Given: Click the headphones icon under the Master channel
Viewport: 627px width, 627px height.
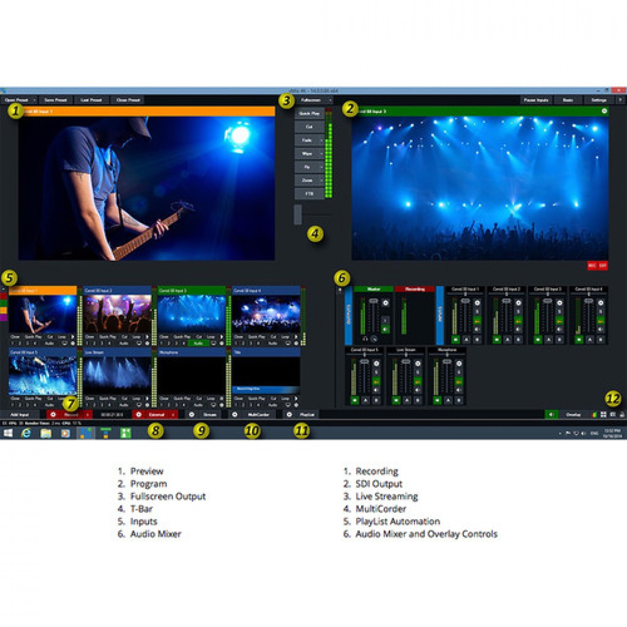Looking at the screenshot, I should pyautogui.click(x=365, y=339).
